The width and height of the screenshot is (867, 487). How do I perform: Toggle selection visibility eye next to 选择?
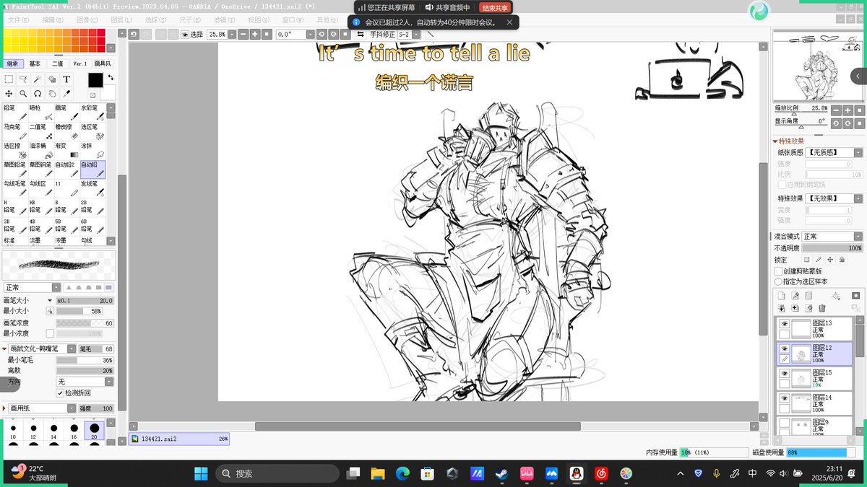(x=185, y=34)
